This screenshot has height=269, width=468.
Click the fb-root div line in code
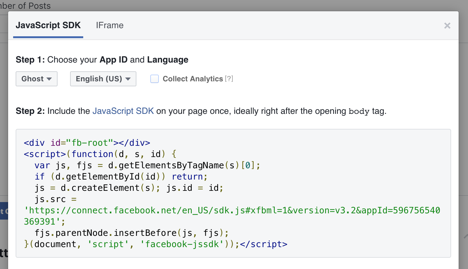87,143
